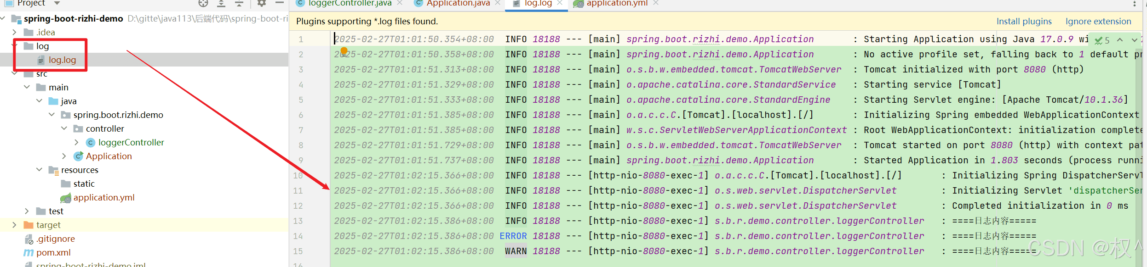Click the Collapse All toolbar icon
The image size is (1147, 267).
[x=239, y=3]
